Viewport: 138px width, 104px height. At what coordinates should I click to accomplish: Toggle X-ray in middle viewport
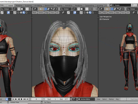81,13
